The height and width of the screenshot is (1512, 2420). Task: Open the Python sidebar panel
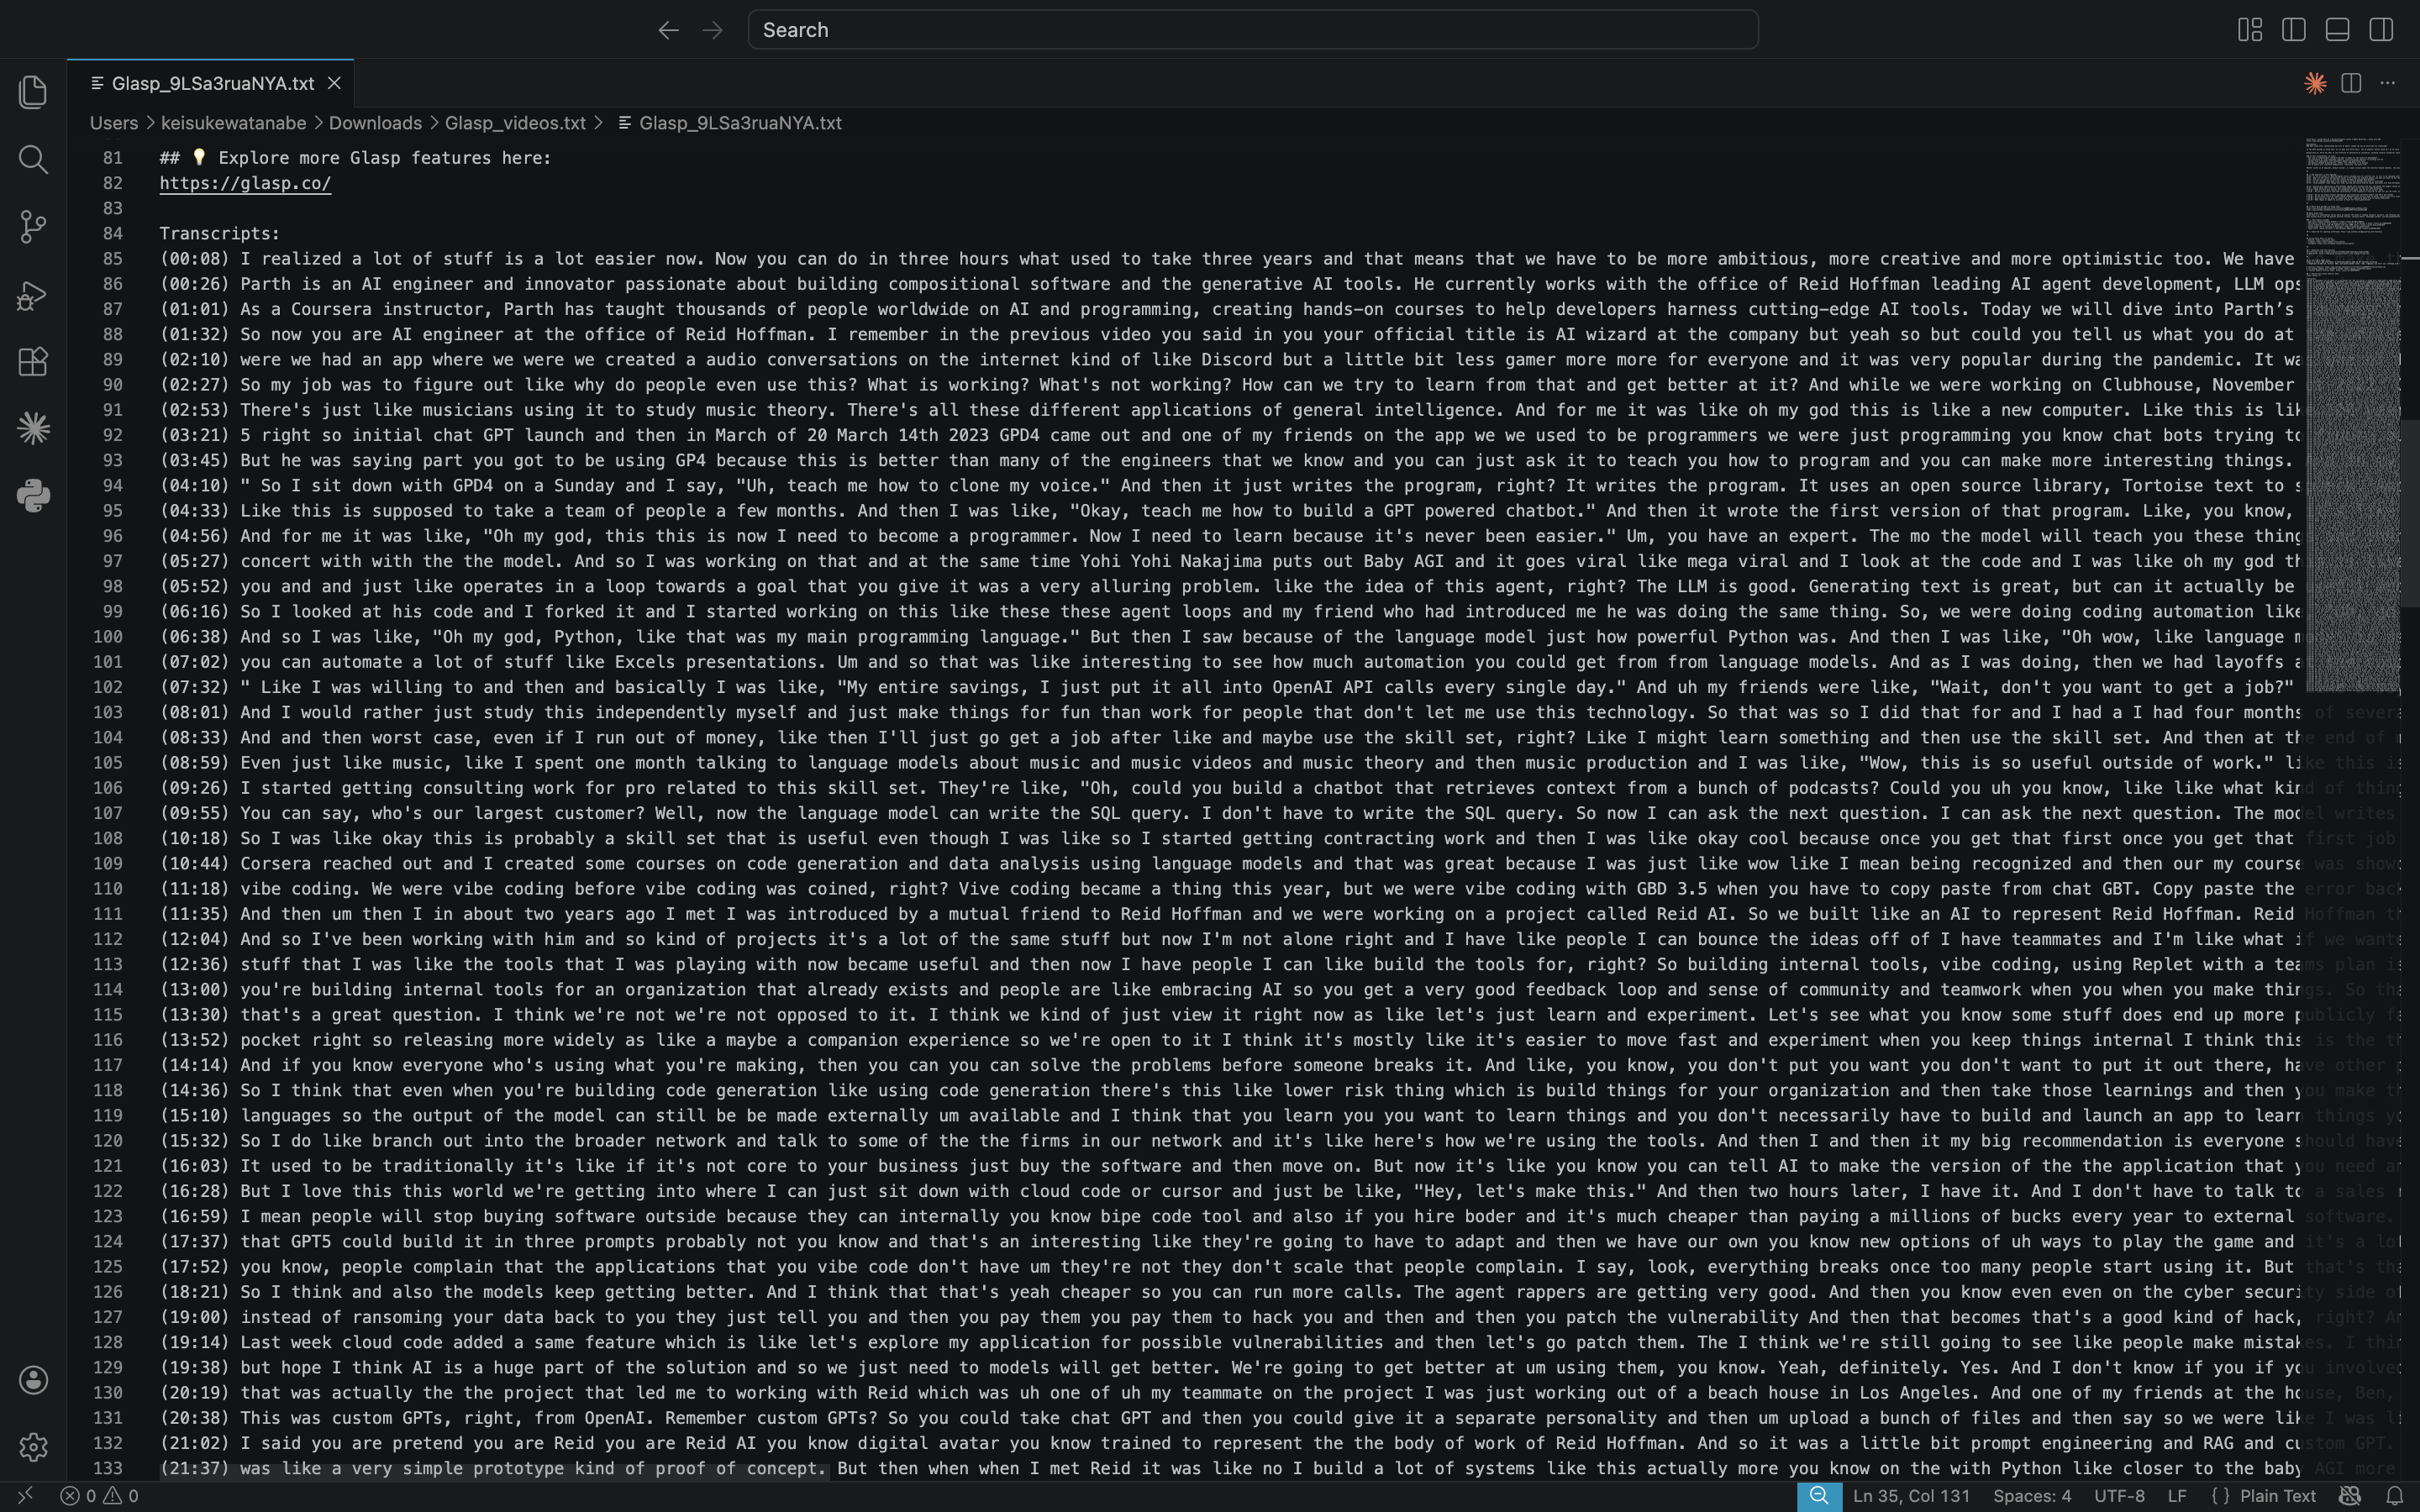point(33,495)
